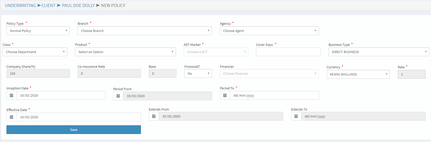Click the Period To calendar icon
The width and height of the screenshot is (431, 142).
[x=225, y=95]
